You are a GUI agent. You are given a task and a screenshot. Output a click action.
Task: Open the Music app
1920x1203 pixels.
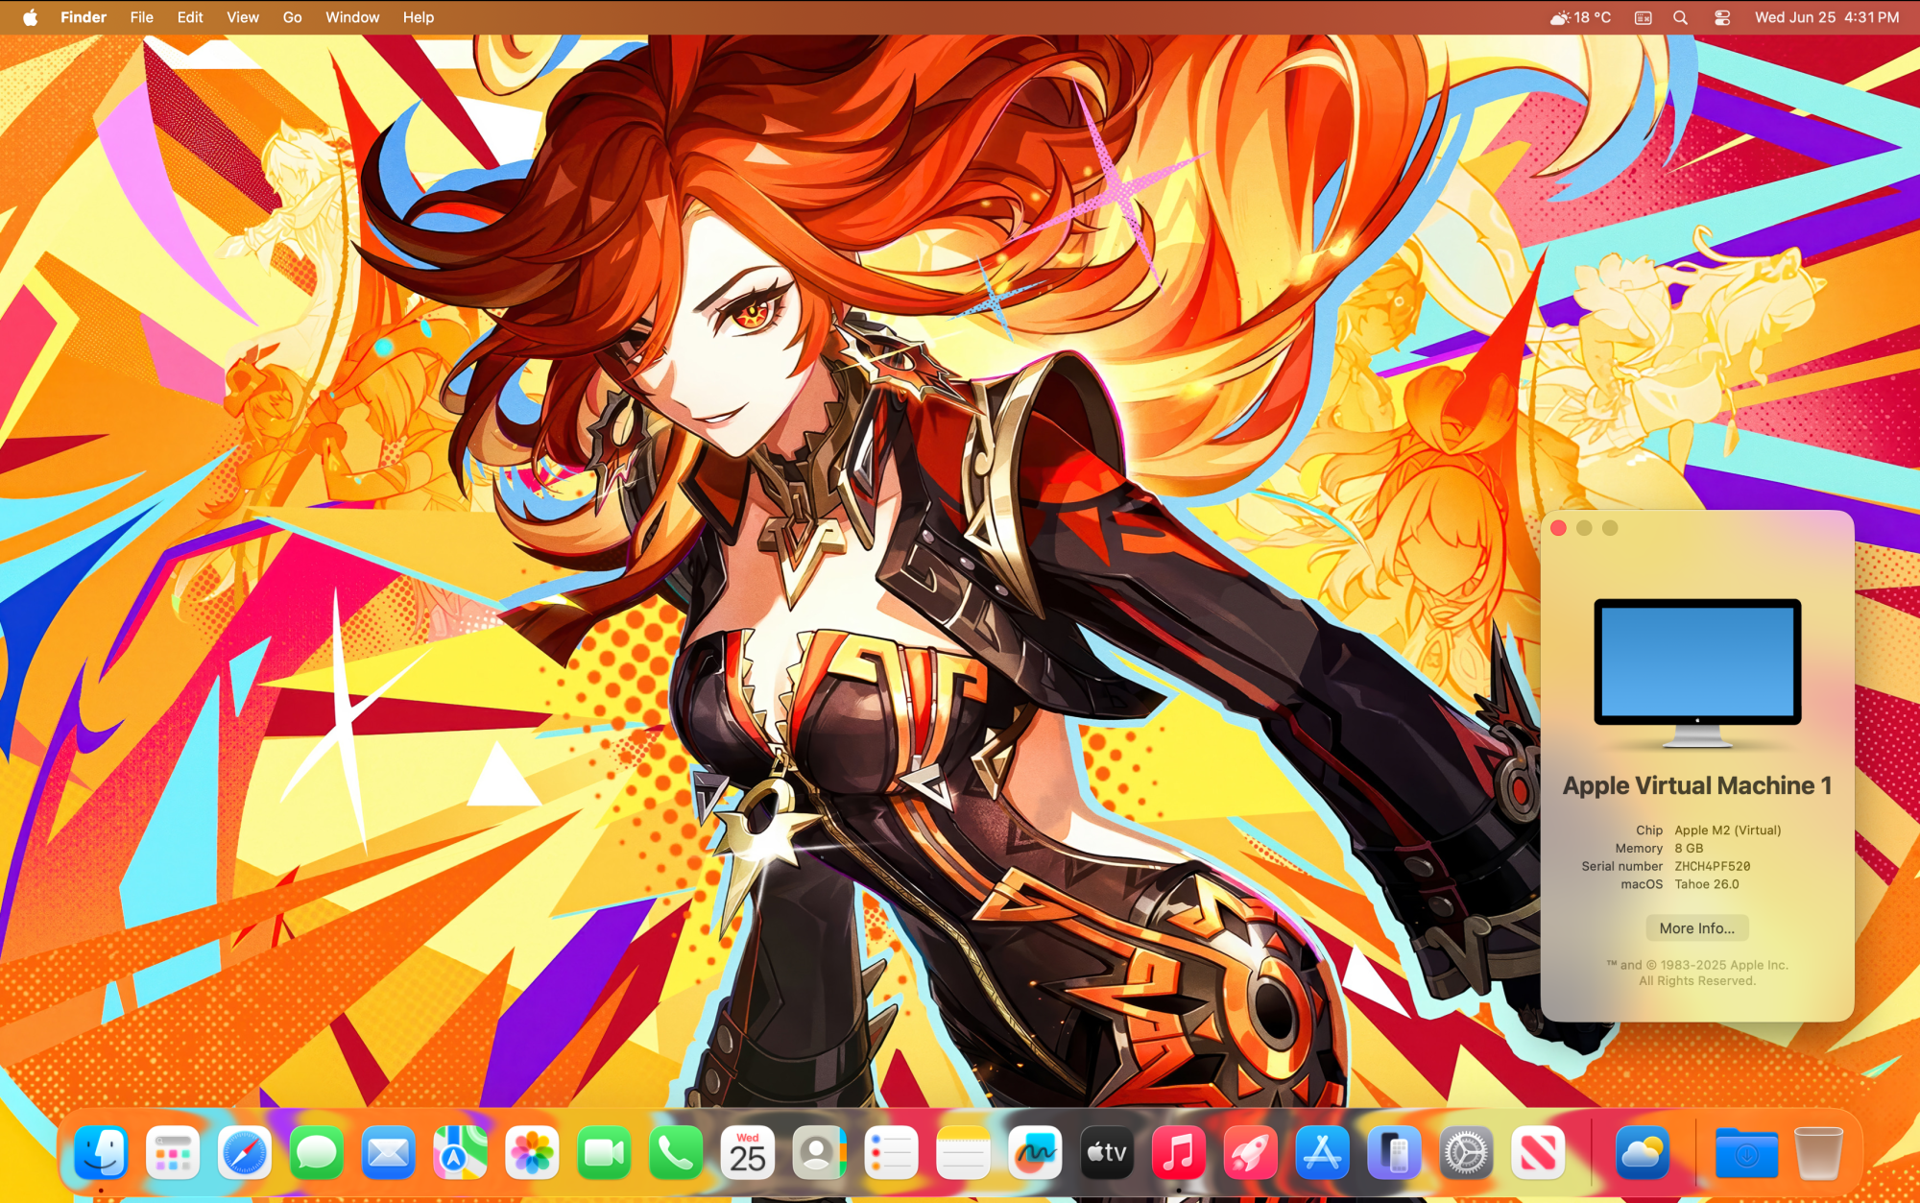1178,1153
